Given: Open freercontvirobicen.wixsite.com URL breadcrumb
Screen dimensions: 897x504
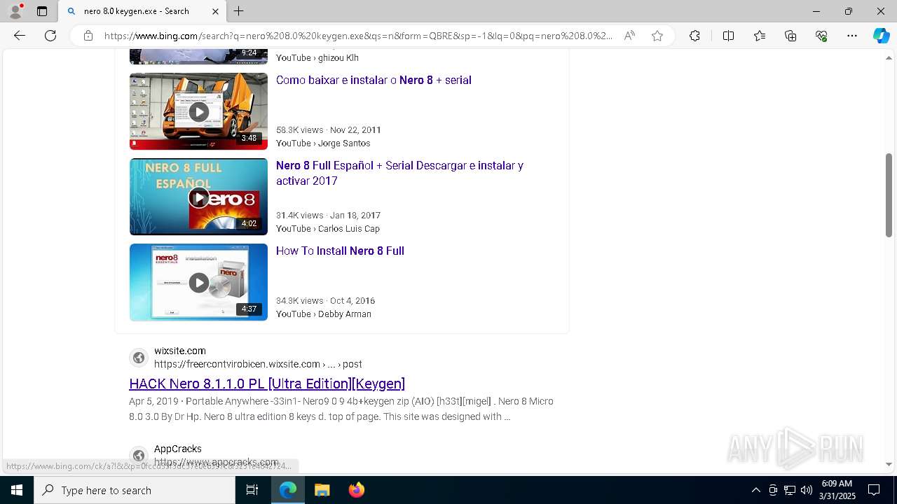Looking at the screenshot, I should [258, 364].
